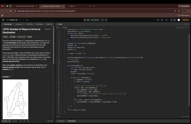Click the blue timer icon
Viewport: 191px width, 124px height.
click(171, 20)
